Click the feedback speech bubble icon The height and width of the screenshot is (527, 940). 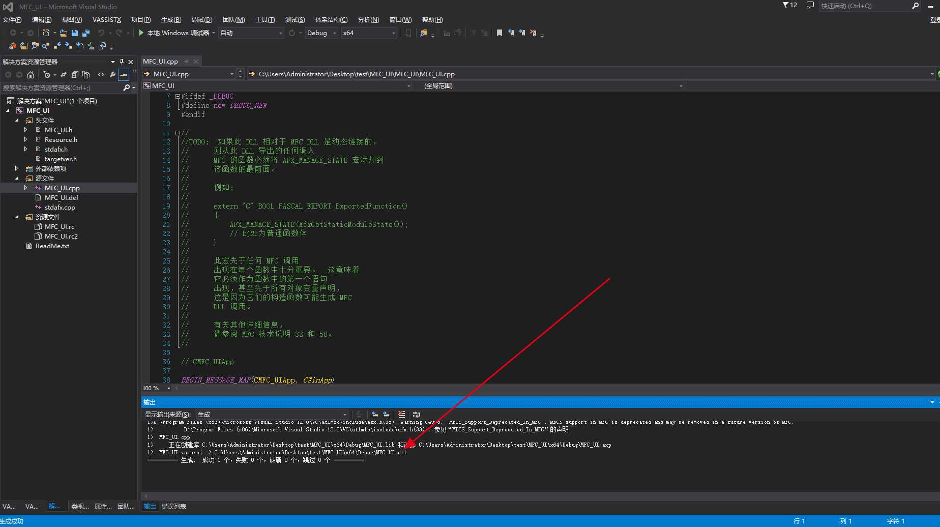click(x=810, y=6)
